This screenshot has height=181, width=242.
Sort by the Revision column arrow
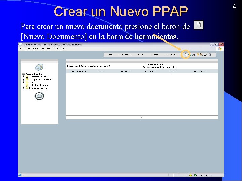click(x=155, y=72)
